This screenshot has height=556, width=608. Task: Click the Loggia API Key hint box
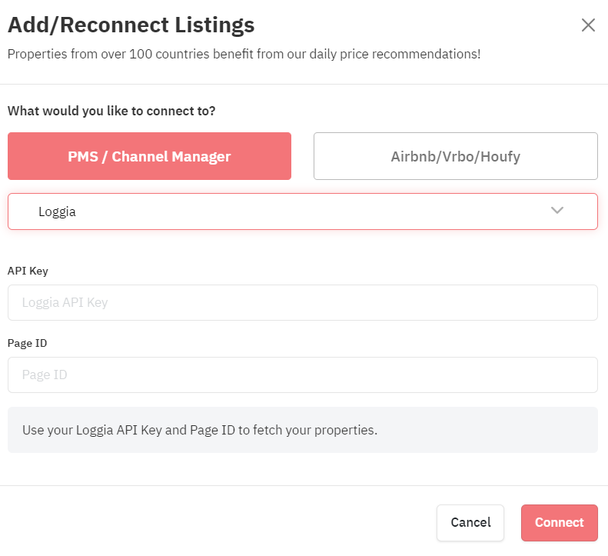point(302,430)
